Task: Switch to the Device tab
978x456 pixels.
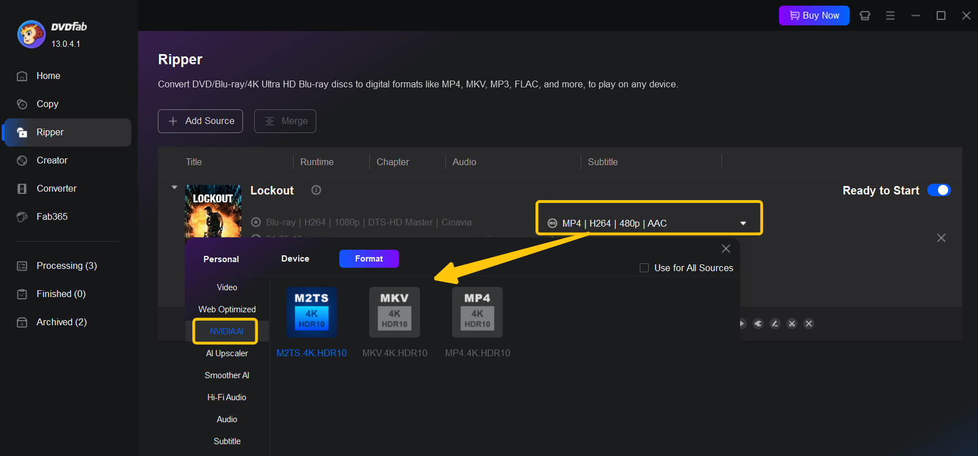Action: [x=295, y=259]
